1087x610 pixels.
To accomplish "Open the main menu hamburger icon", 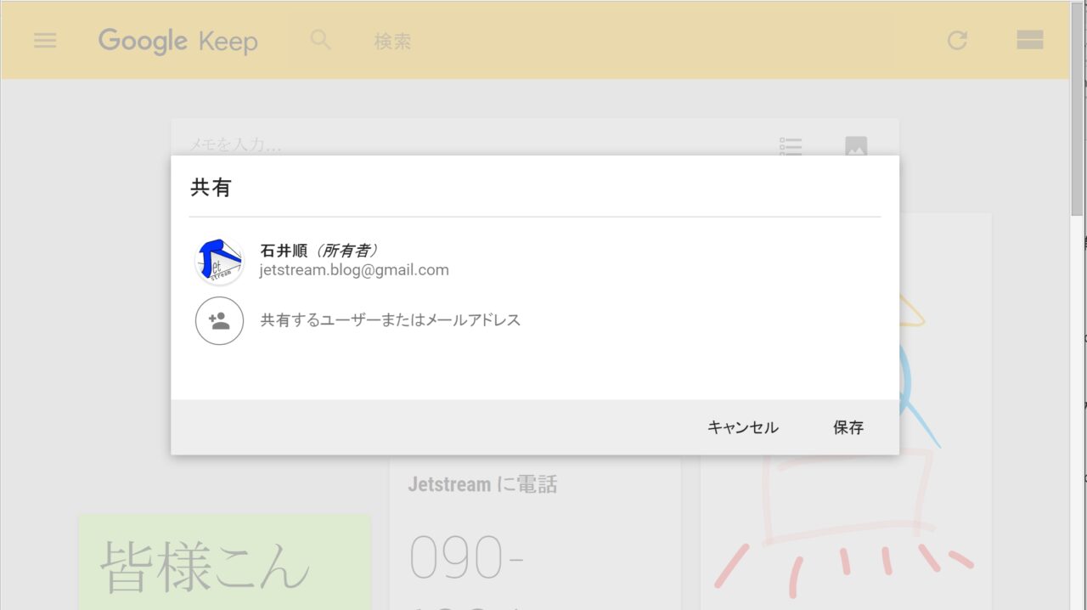I will (x=45, y=41).
